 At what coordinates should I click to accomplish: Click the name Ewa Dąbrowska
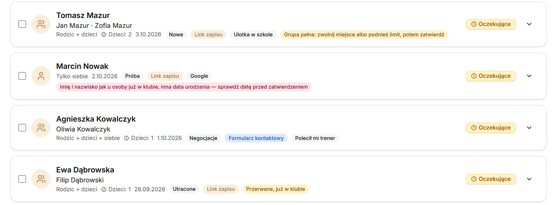tap(85, 170)
